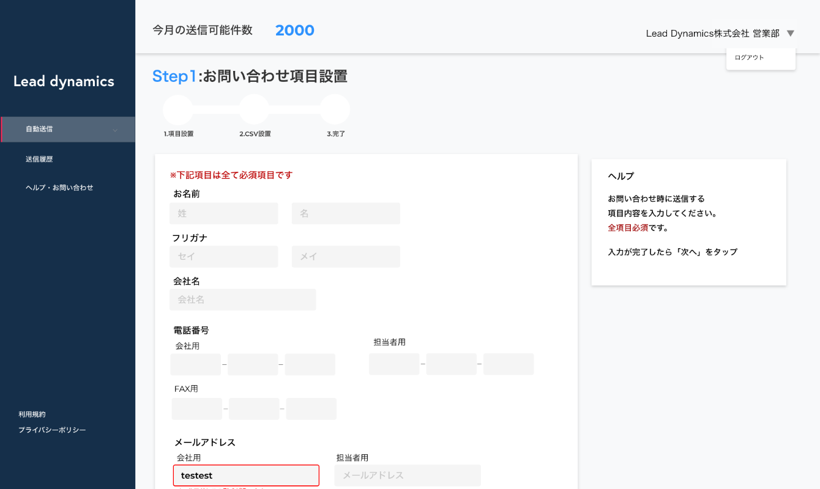Click the 姓 input field
This screenshot has height=489, width=820.
click(223, 213)
